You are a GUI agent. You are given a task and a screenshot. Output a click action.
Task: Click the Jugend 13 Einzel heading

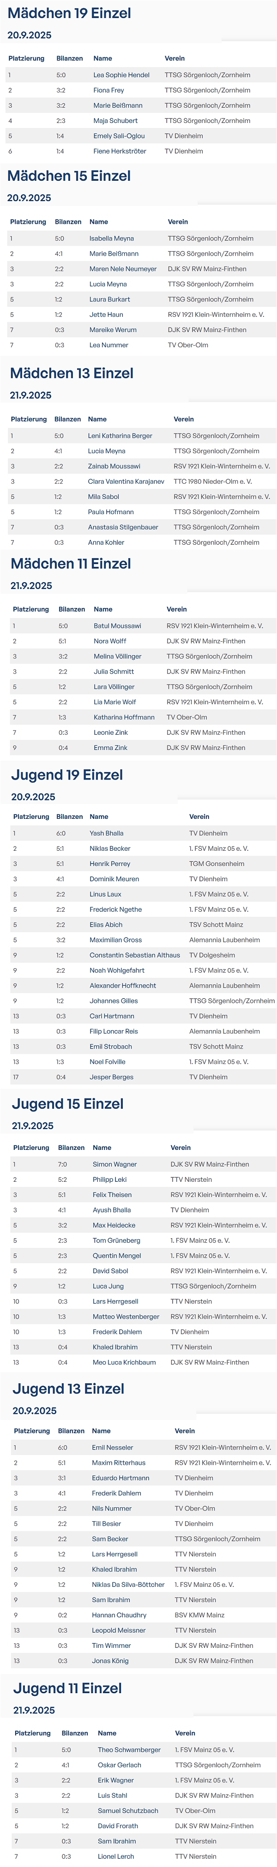[x=68, y=1388]
